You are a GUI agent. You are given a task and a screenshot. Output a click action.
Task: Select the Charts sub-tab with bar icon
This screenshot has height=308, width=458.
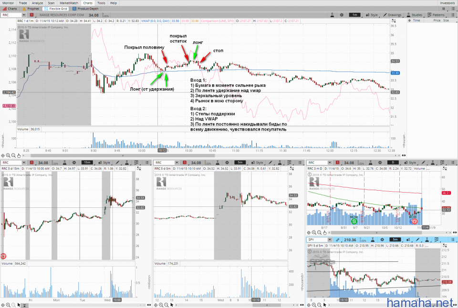pyautogui.click(x=10, y=9)
